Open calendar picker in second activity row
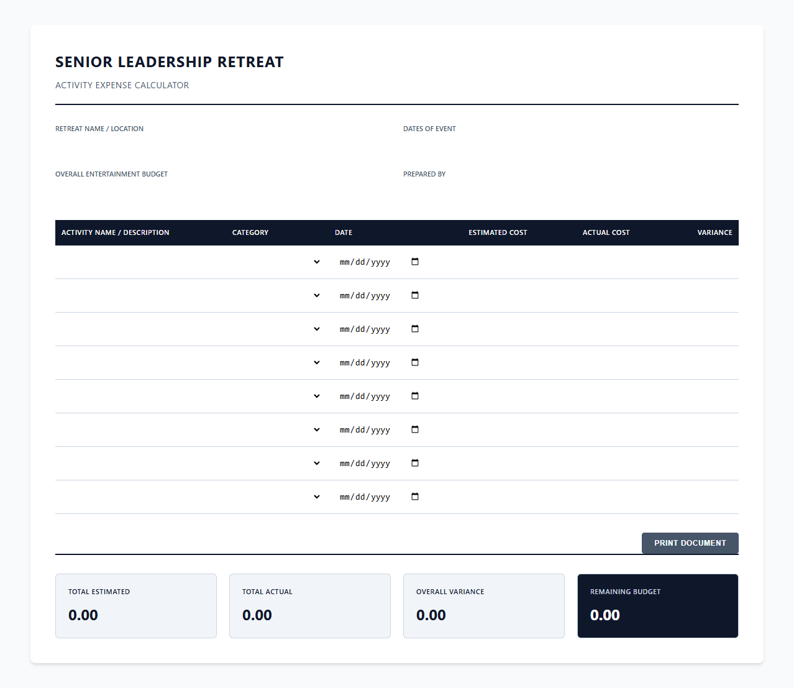 click(415, 295)
